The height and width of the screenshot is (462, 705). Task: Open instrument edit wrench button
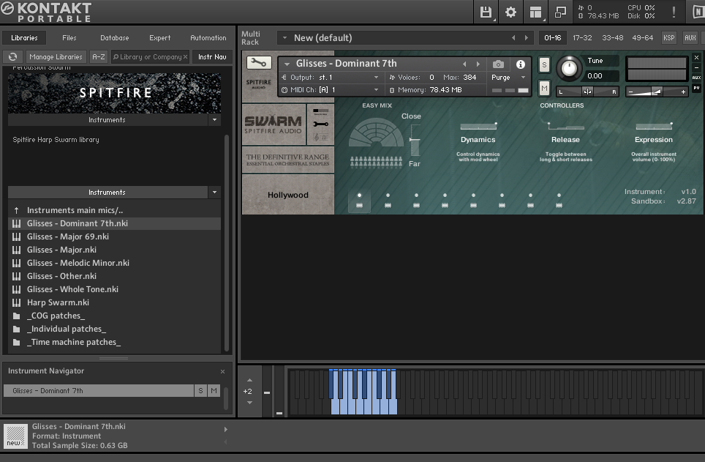pos(259,62)
